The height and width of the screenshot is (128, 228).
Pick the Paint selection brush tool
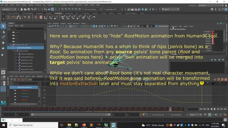click(3, 37)
